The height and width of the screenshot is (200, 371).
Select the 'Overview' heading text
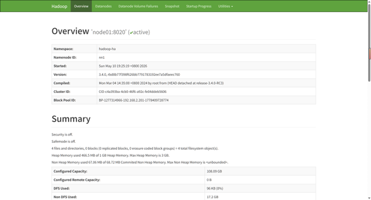click(x=70, y=31)
